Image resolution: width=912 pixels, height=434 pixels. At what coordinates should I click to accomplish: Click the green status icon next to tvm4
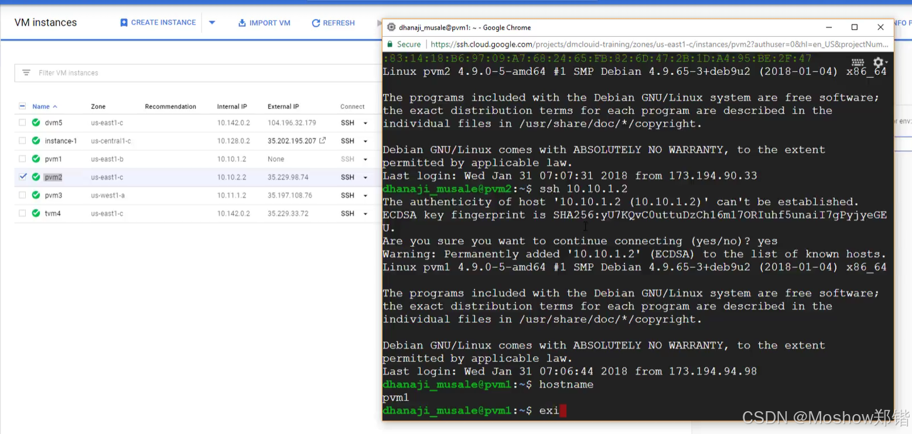[x=35, y=213]
